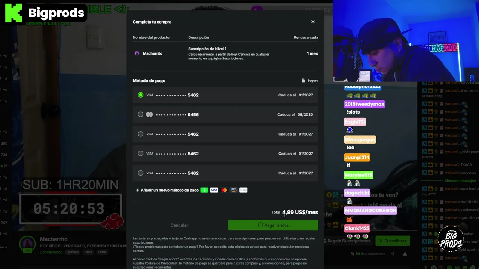Image resolution: width=479 pixels, height=269 pixels.
Task: Click the username Juanpi314
Action: 357,157
